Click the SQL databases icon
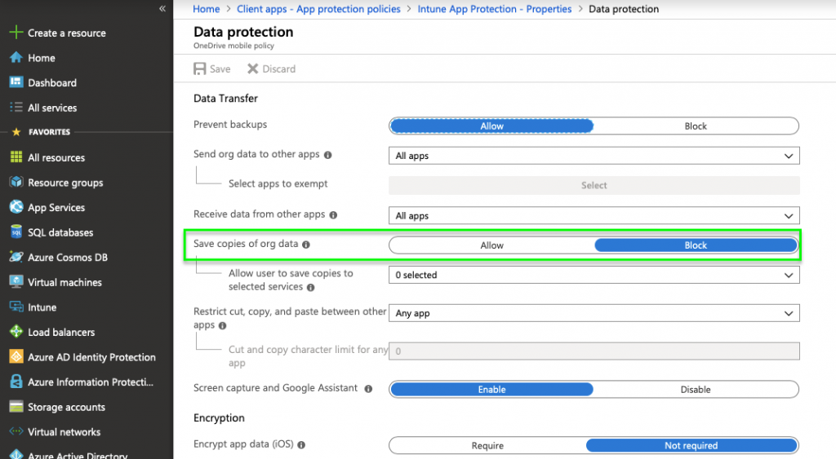The width and height of the screenshot is (836, 459). [15, 232]
